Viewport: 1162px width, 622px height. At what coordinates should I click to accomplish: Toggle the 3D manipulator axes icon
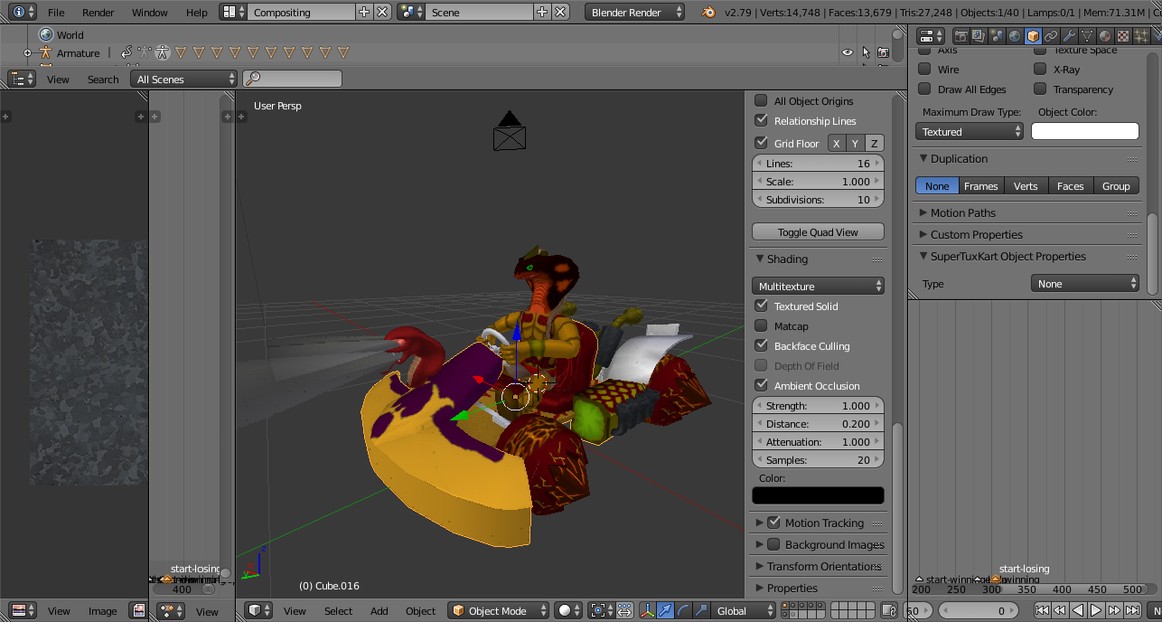(x=648, y=611)
